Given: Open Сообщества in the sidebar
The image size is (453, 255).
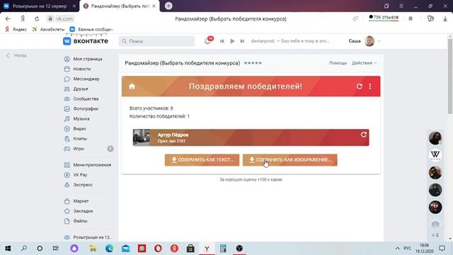Looking at the screenshot, I should 86,99.
